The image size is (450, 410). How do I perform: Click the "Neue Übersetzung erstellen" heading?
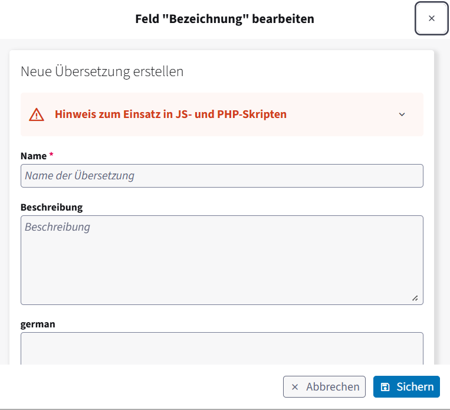[x=102, y=71]
